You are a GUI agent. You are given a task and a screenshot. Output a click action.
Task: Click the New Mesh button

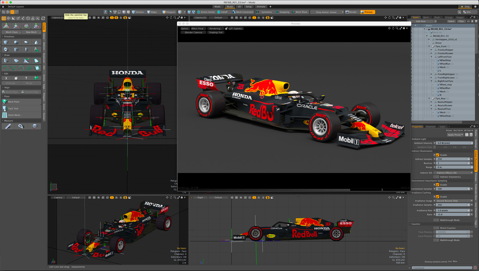[31, 32]
